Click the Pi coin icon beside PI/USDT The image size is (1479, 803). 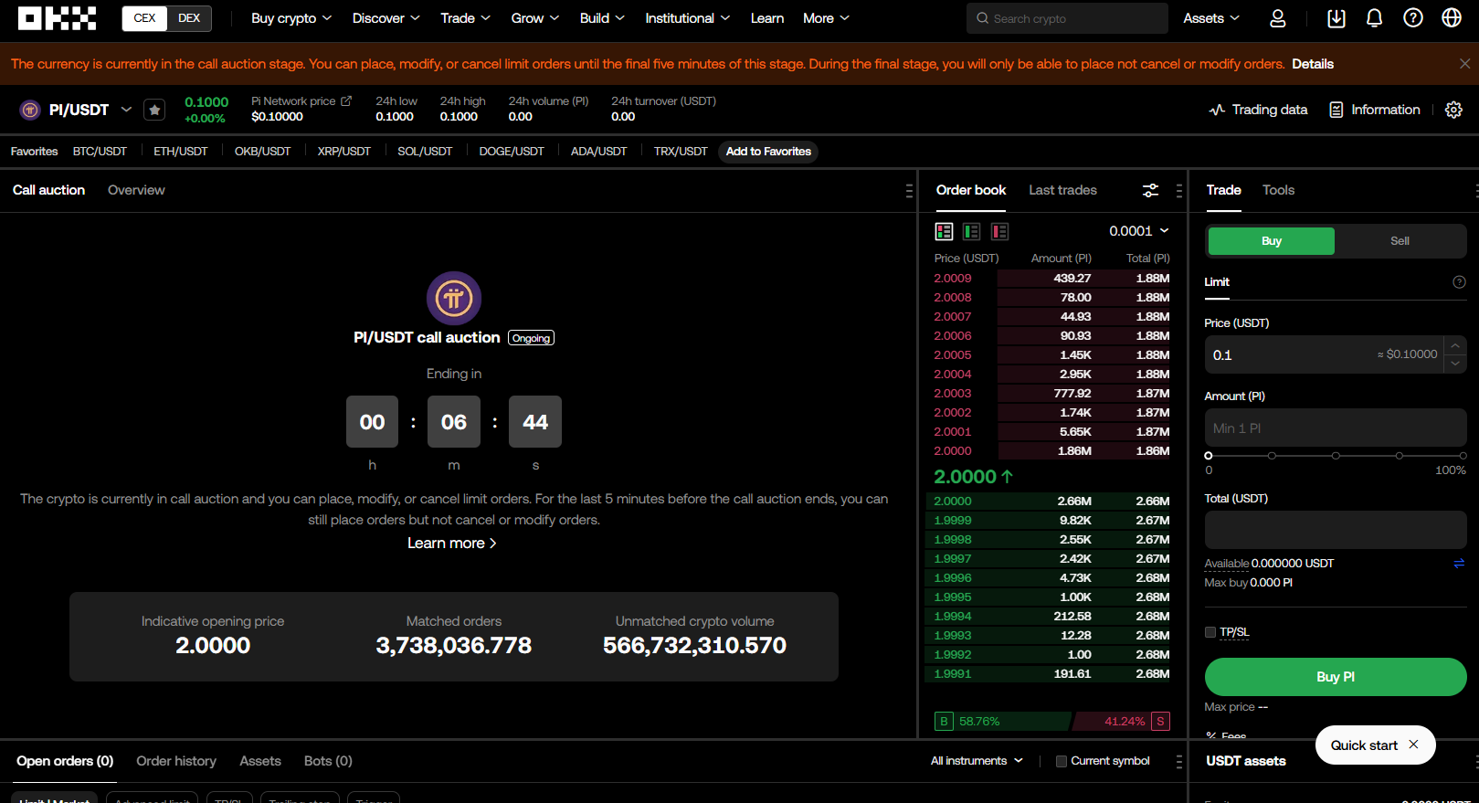tap(30, 110)
